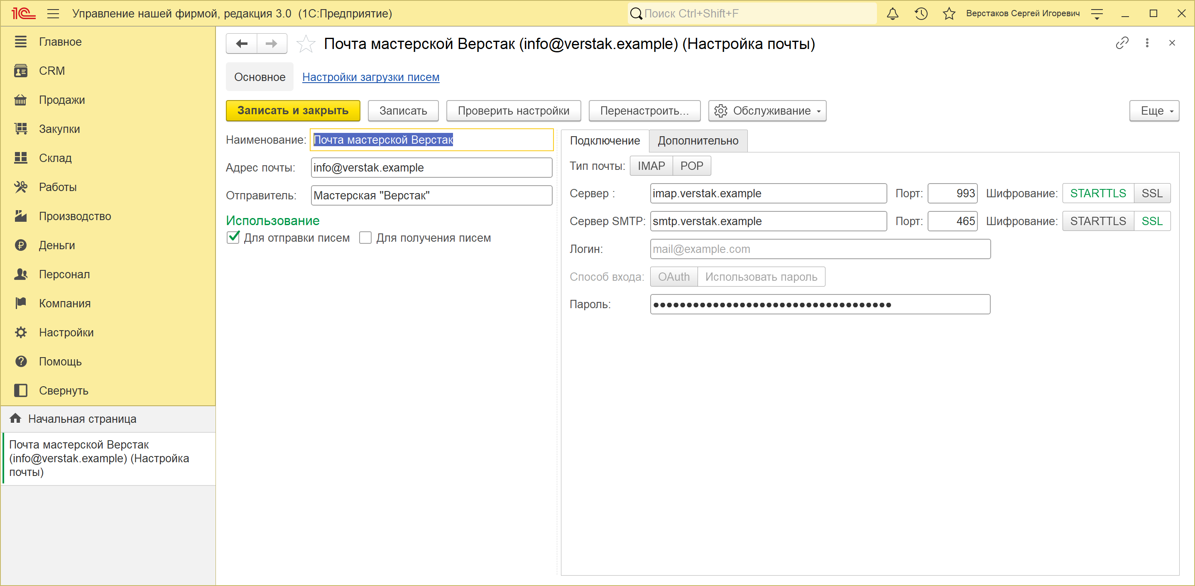Open the hamburger main menu icon

tap(53, 13)
